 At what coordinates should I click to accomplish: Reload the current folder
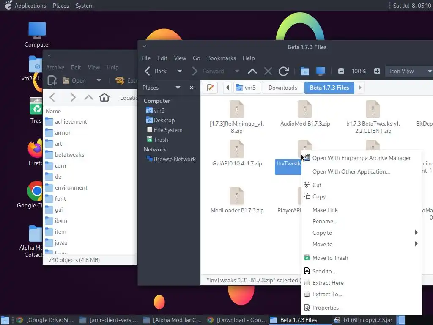pos(284,71)
